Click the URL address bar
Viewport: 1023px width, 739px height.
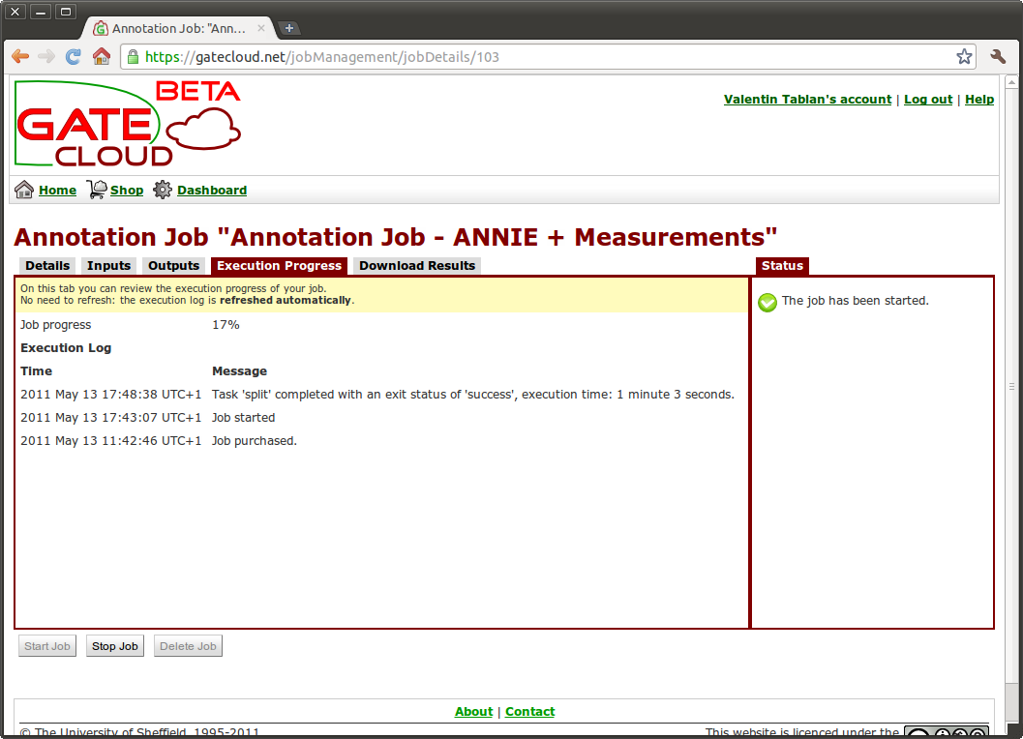548,57
